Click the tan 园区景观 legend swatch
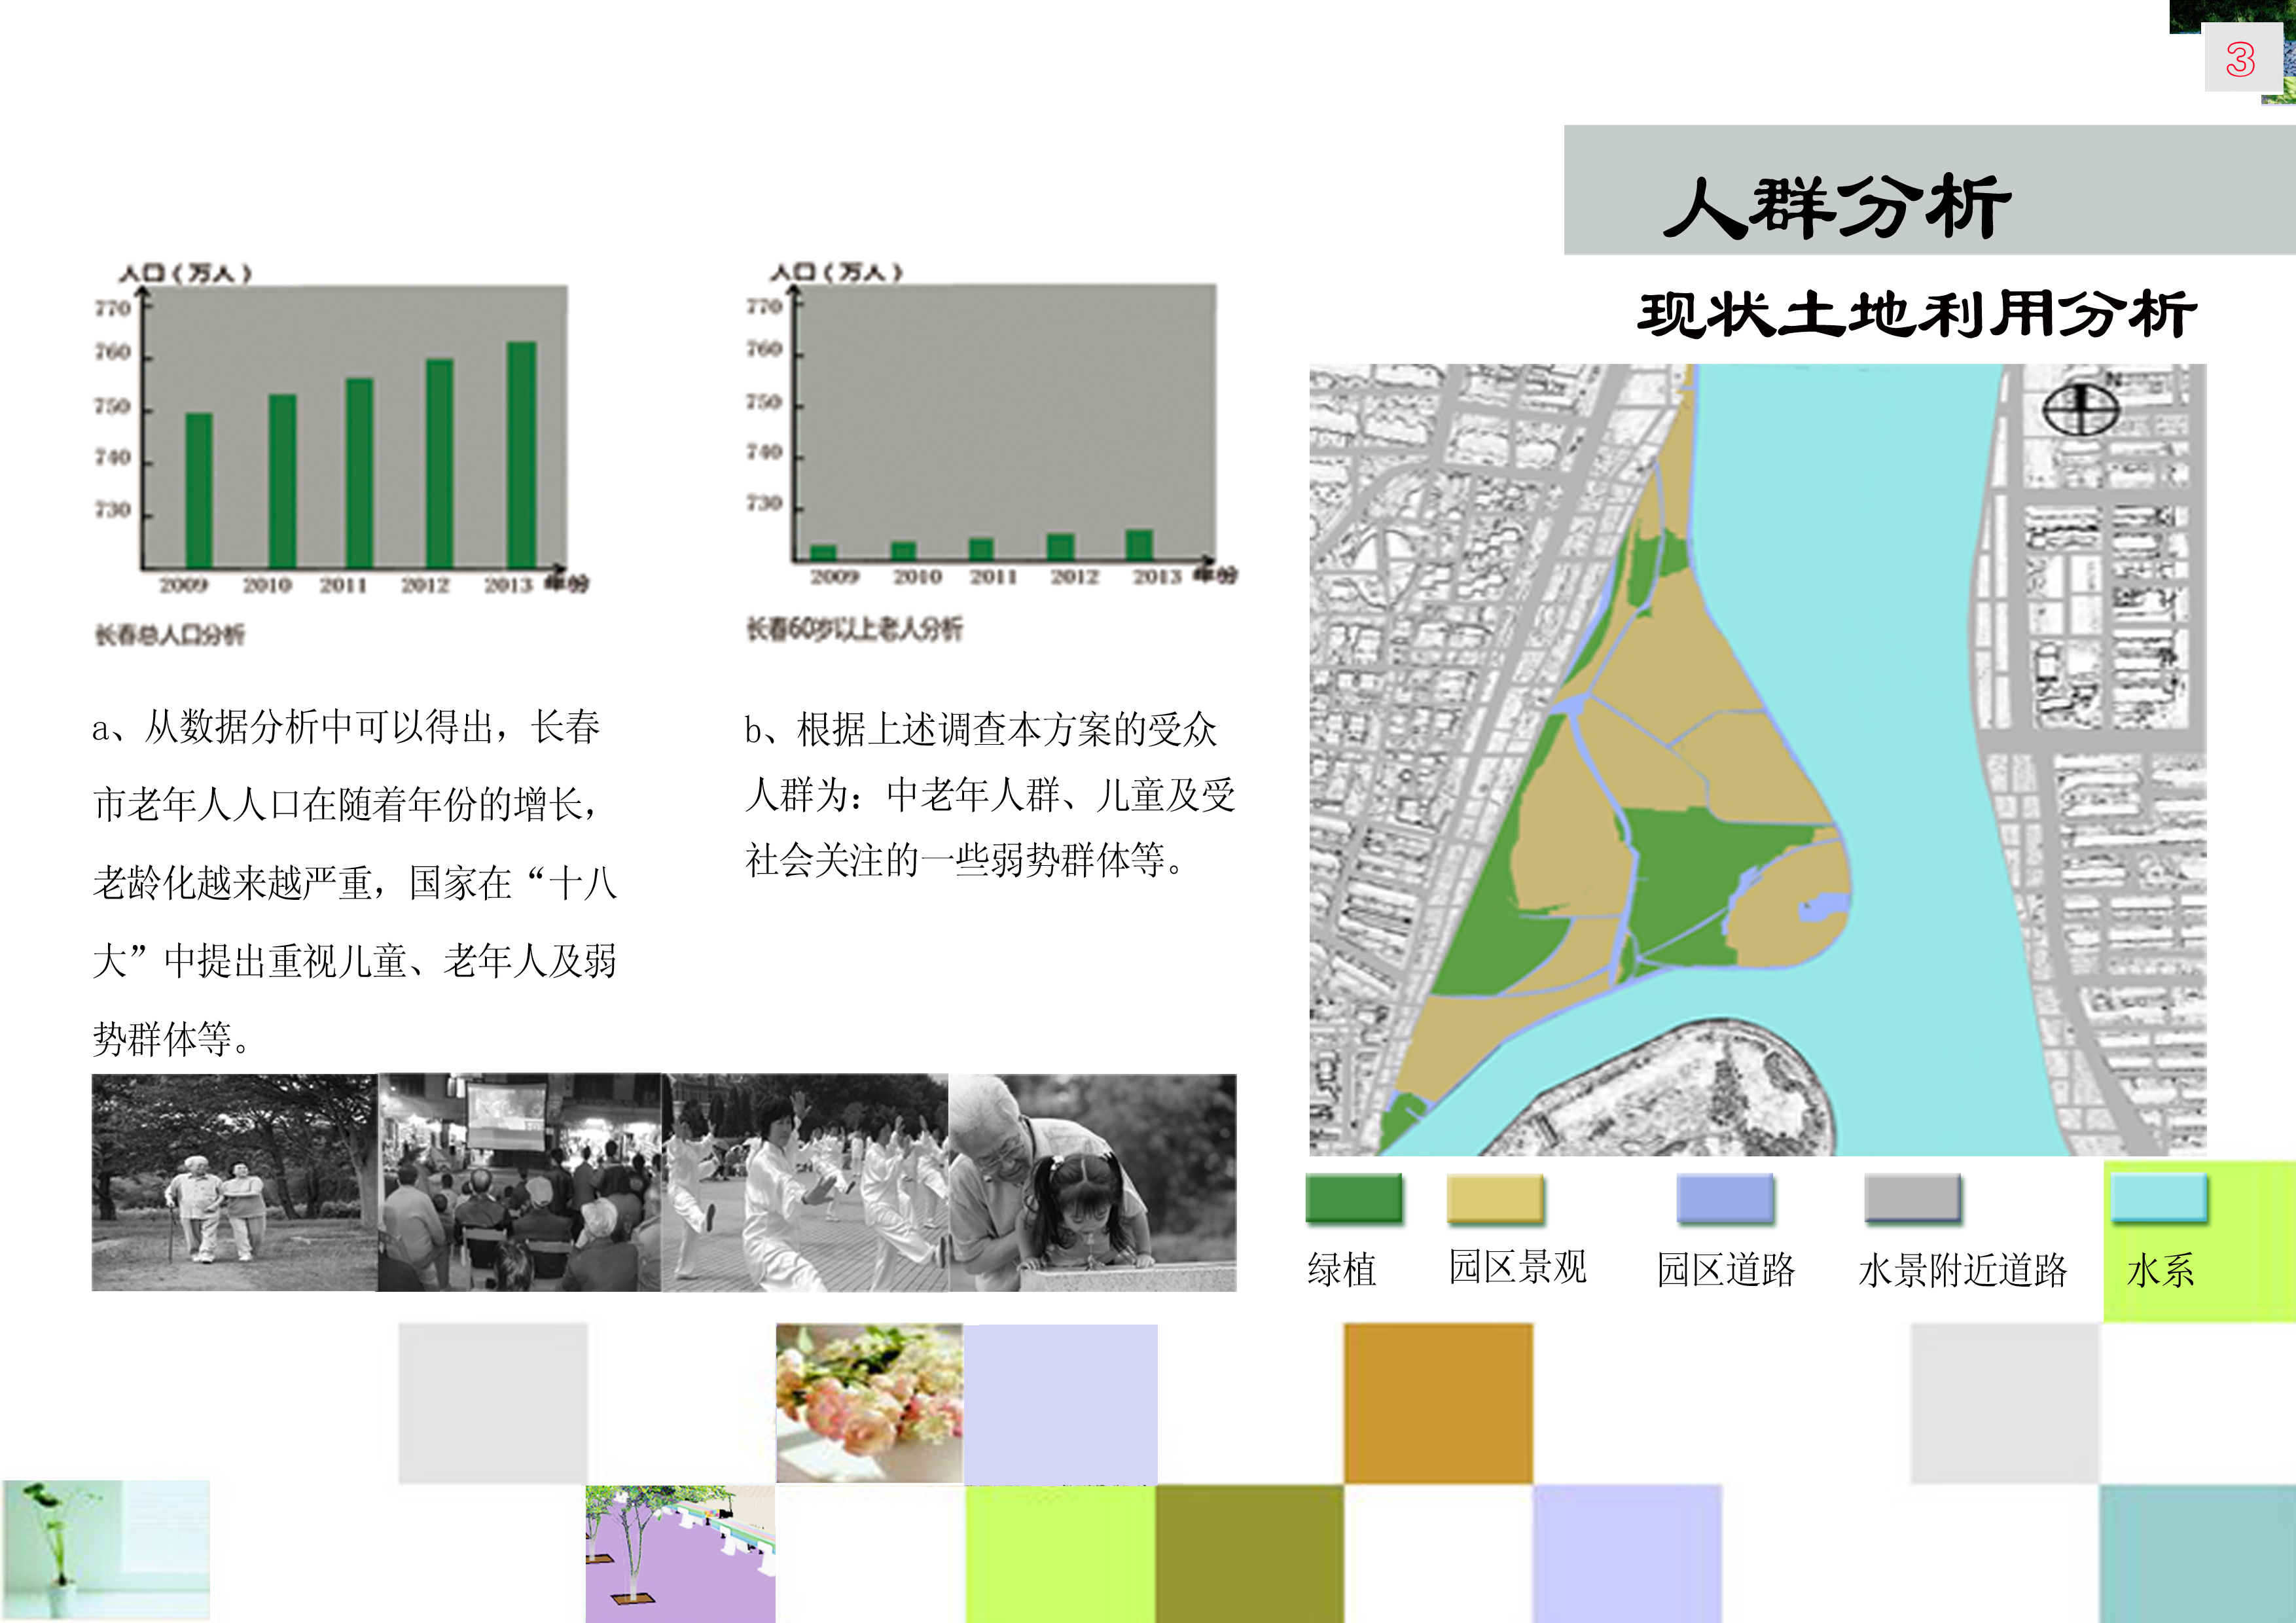Image resolution: width=2296 pixels, height=1623 pixels. click(1495, 1198)
